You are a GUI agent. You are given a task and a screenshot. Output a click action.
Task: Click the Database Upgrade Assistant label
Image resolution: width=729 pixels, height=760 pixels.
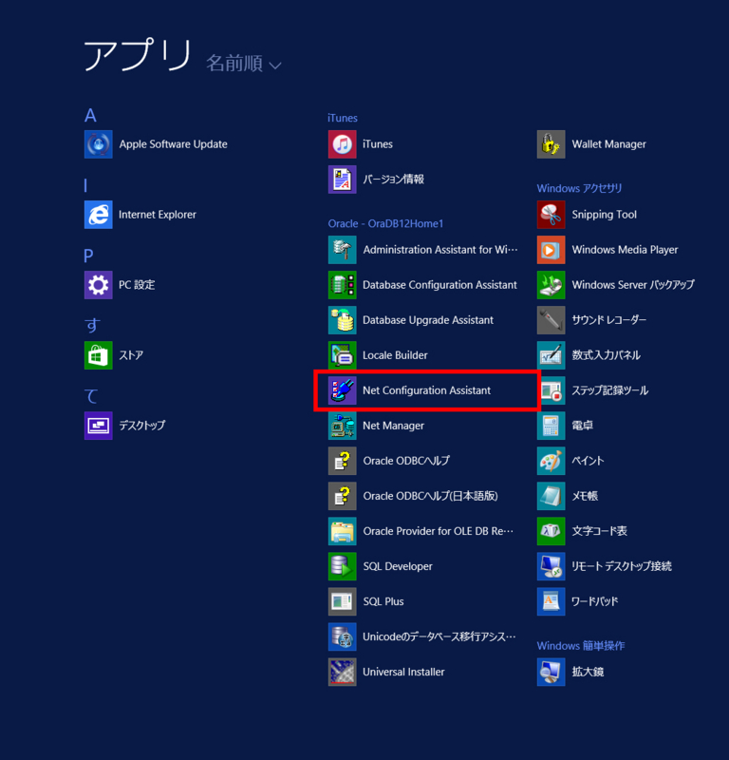pos(428,320)
